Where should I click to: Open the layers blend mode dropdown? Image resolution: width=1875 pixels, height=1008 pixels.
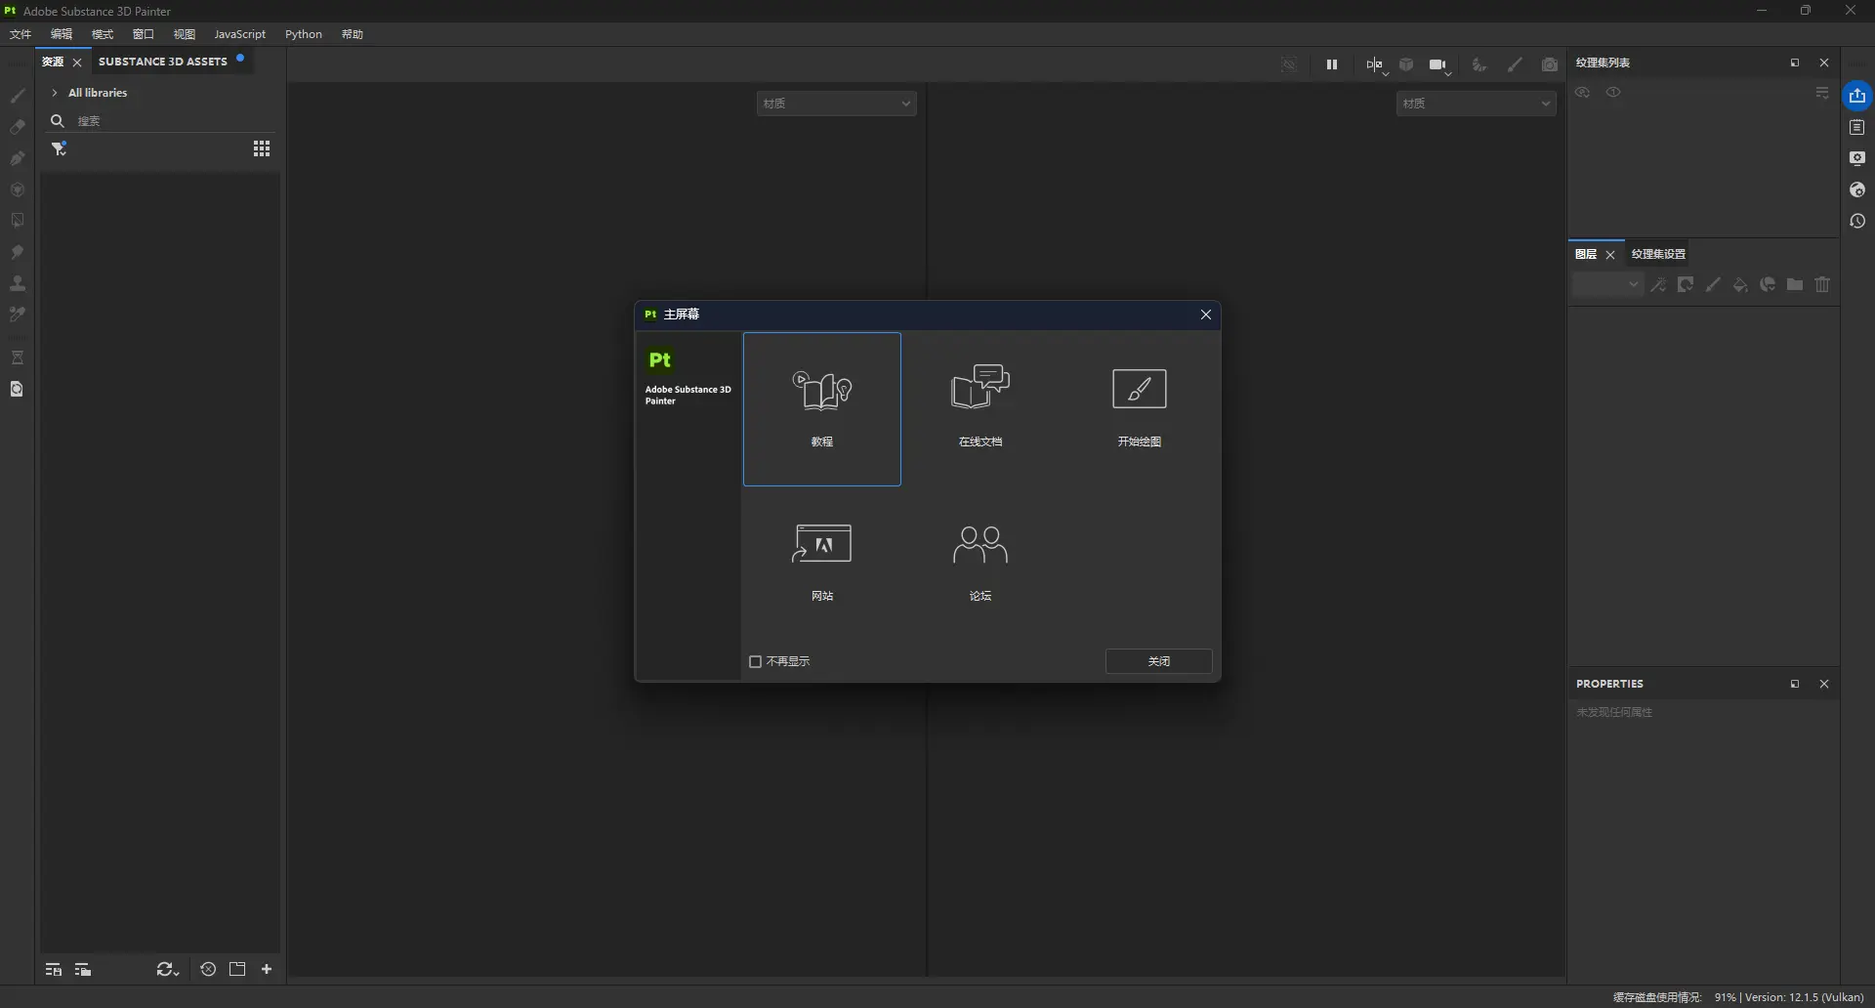(1607, 285)
